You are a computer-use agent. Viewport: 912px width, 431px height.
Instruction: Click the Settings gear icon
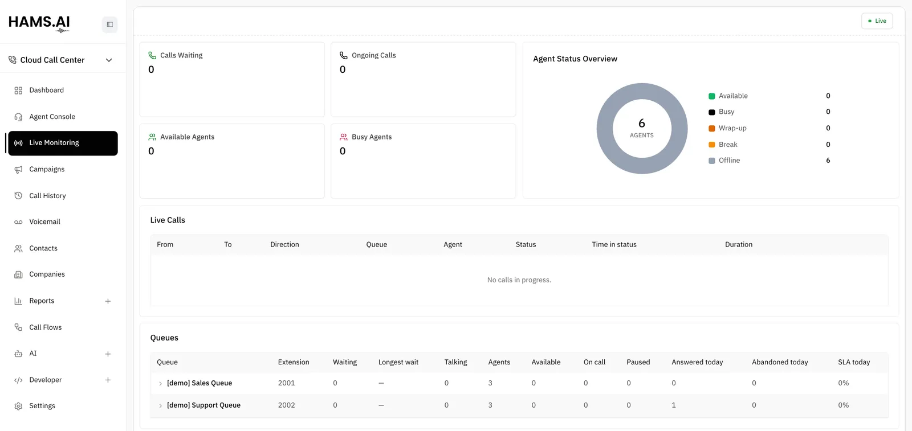point(18,407)
